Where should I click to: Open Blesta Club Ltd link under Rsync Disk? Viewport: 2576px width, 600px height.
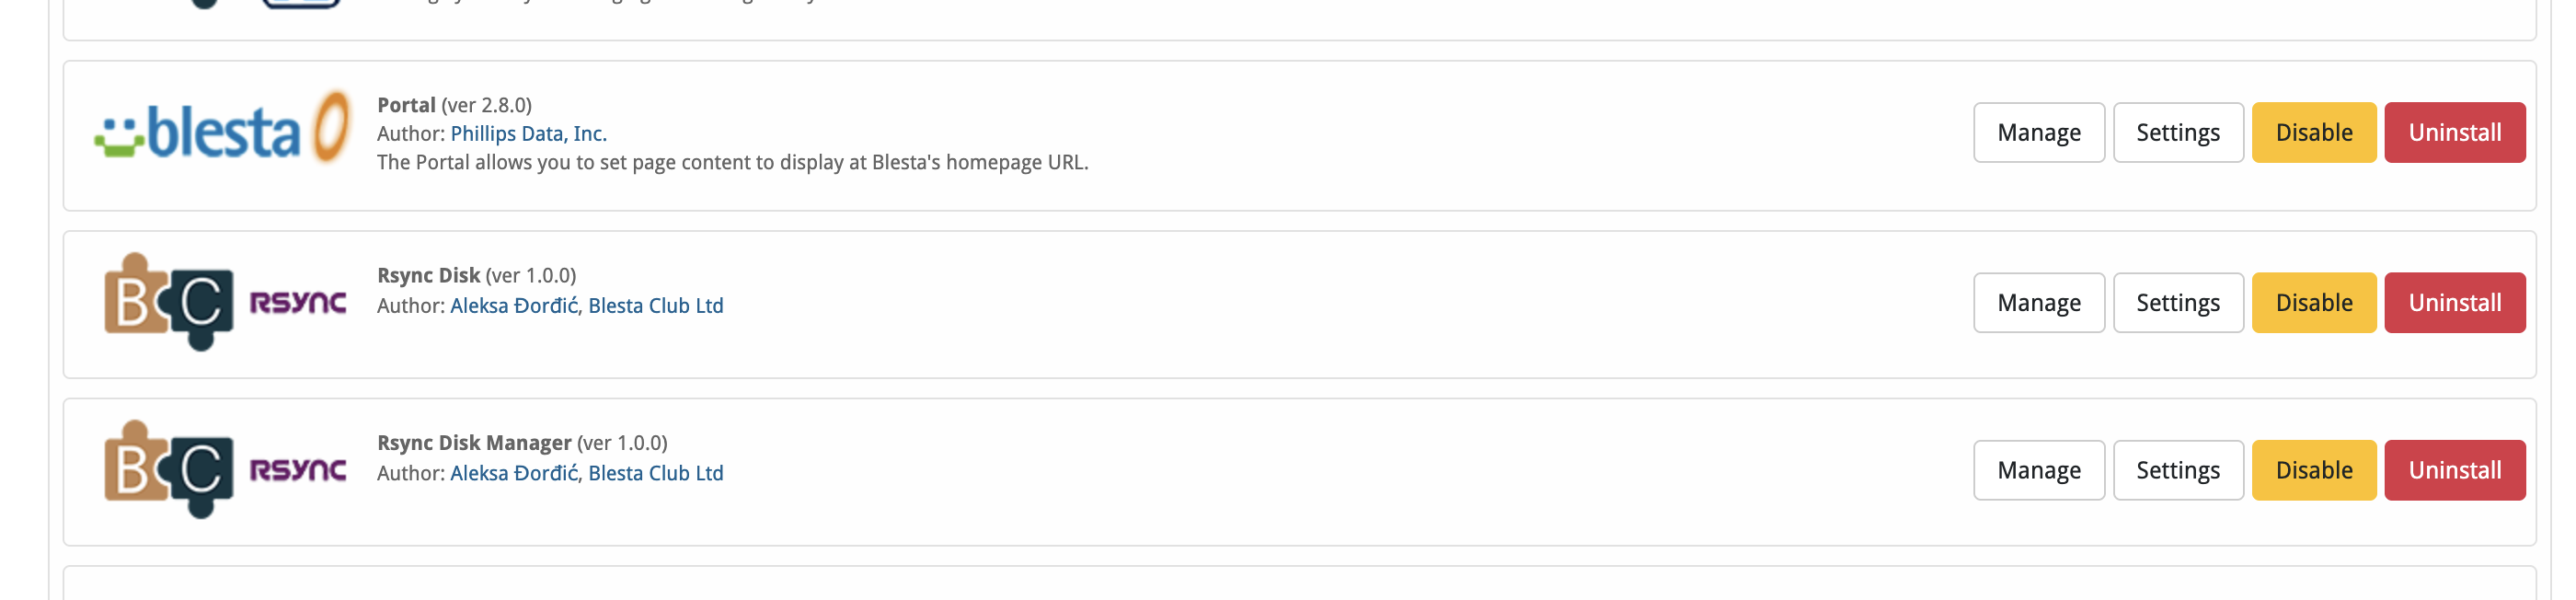pyautogui.click(x=655, y=305)
